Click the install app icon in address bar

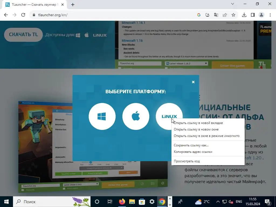coord(208,15)
